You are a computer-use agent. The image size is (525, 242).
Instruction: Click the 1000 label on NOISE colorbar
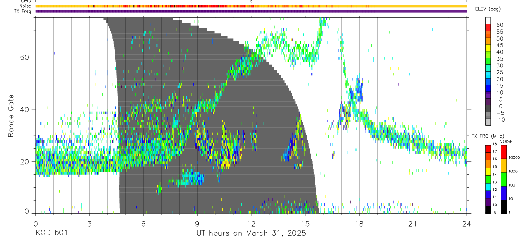tap(513, 172)
